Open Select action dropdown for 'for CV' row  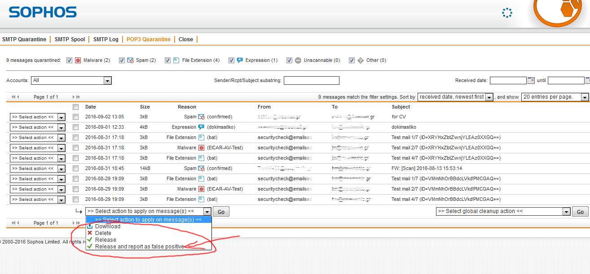[37, 117]
